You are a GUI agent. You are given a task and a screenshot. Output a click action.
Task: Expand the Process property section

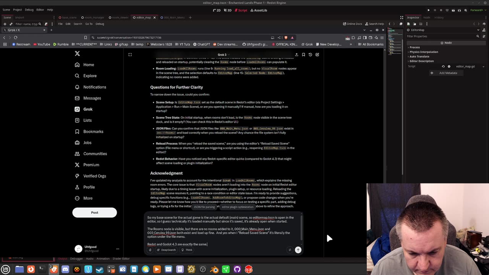click(445, 47)
